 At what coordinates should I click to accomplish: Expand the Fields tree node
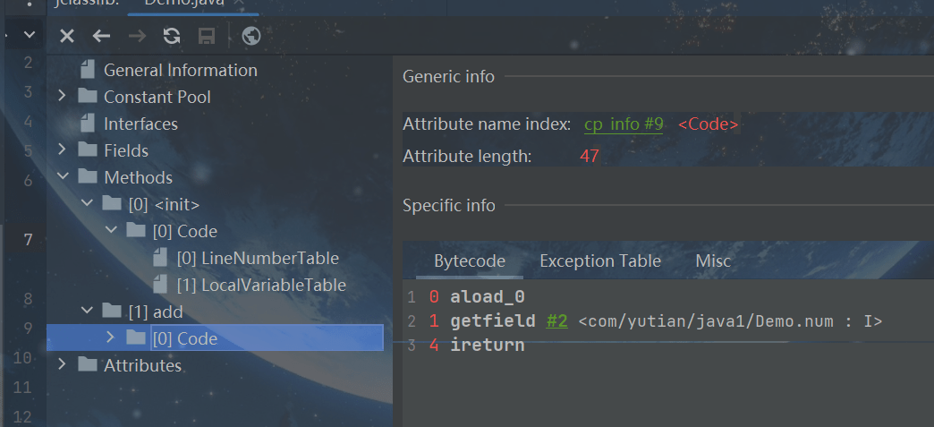pyautogui.click(x=62, y=150)
